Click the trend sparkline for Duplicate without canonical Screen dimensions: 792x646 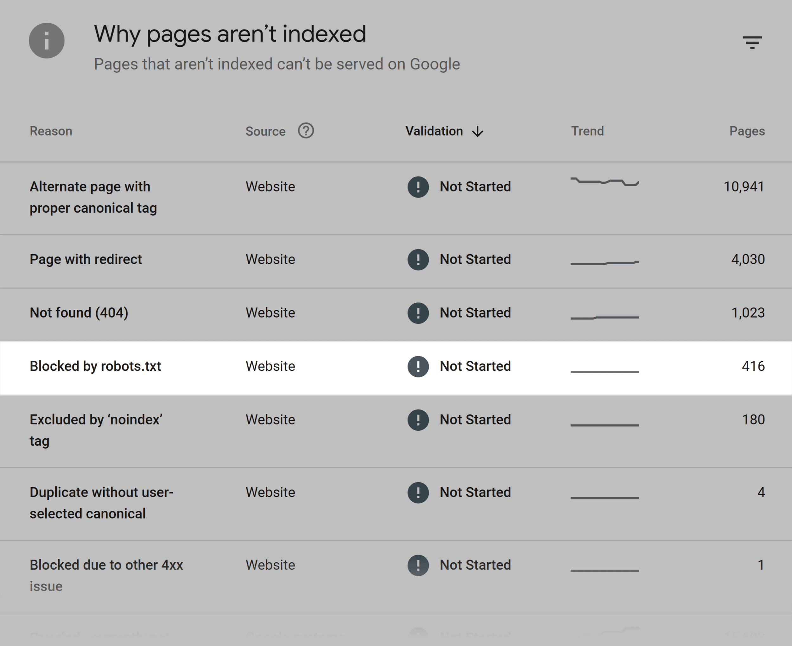point(605,498)
